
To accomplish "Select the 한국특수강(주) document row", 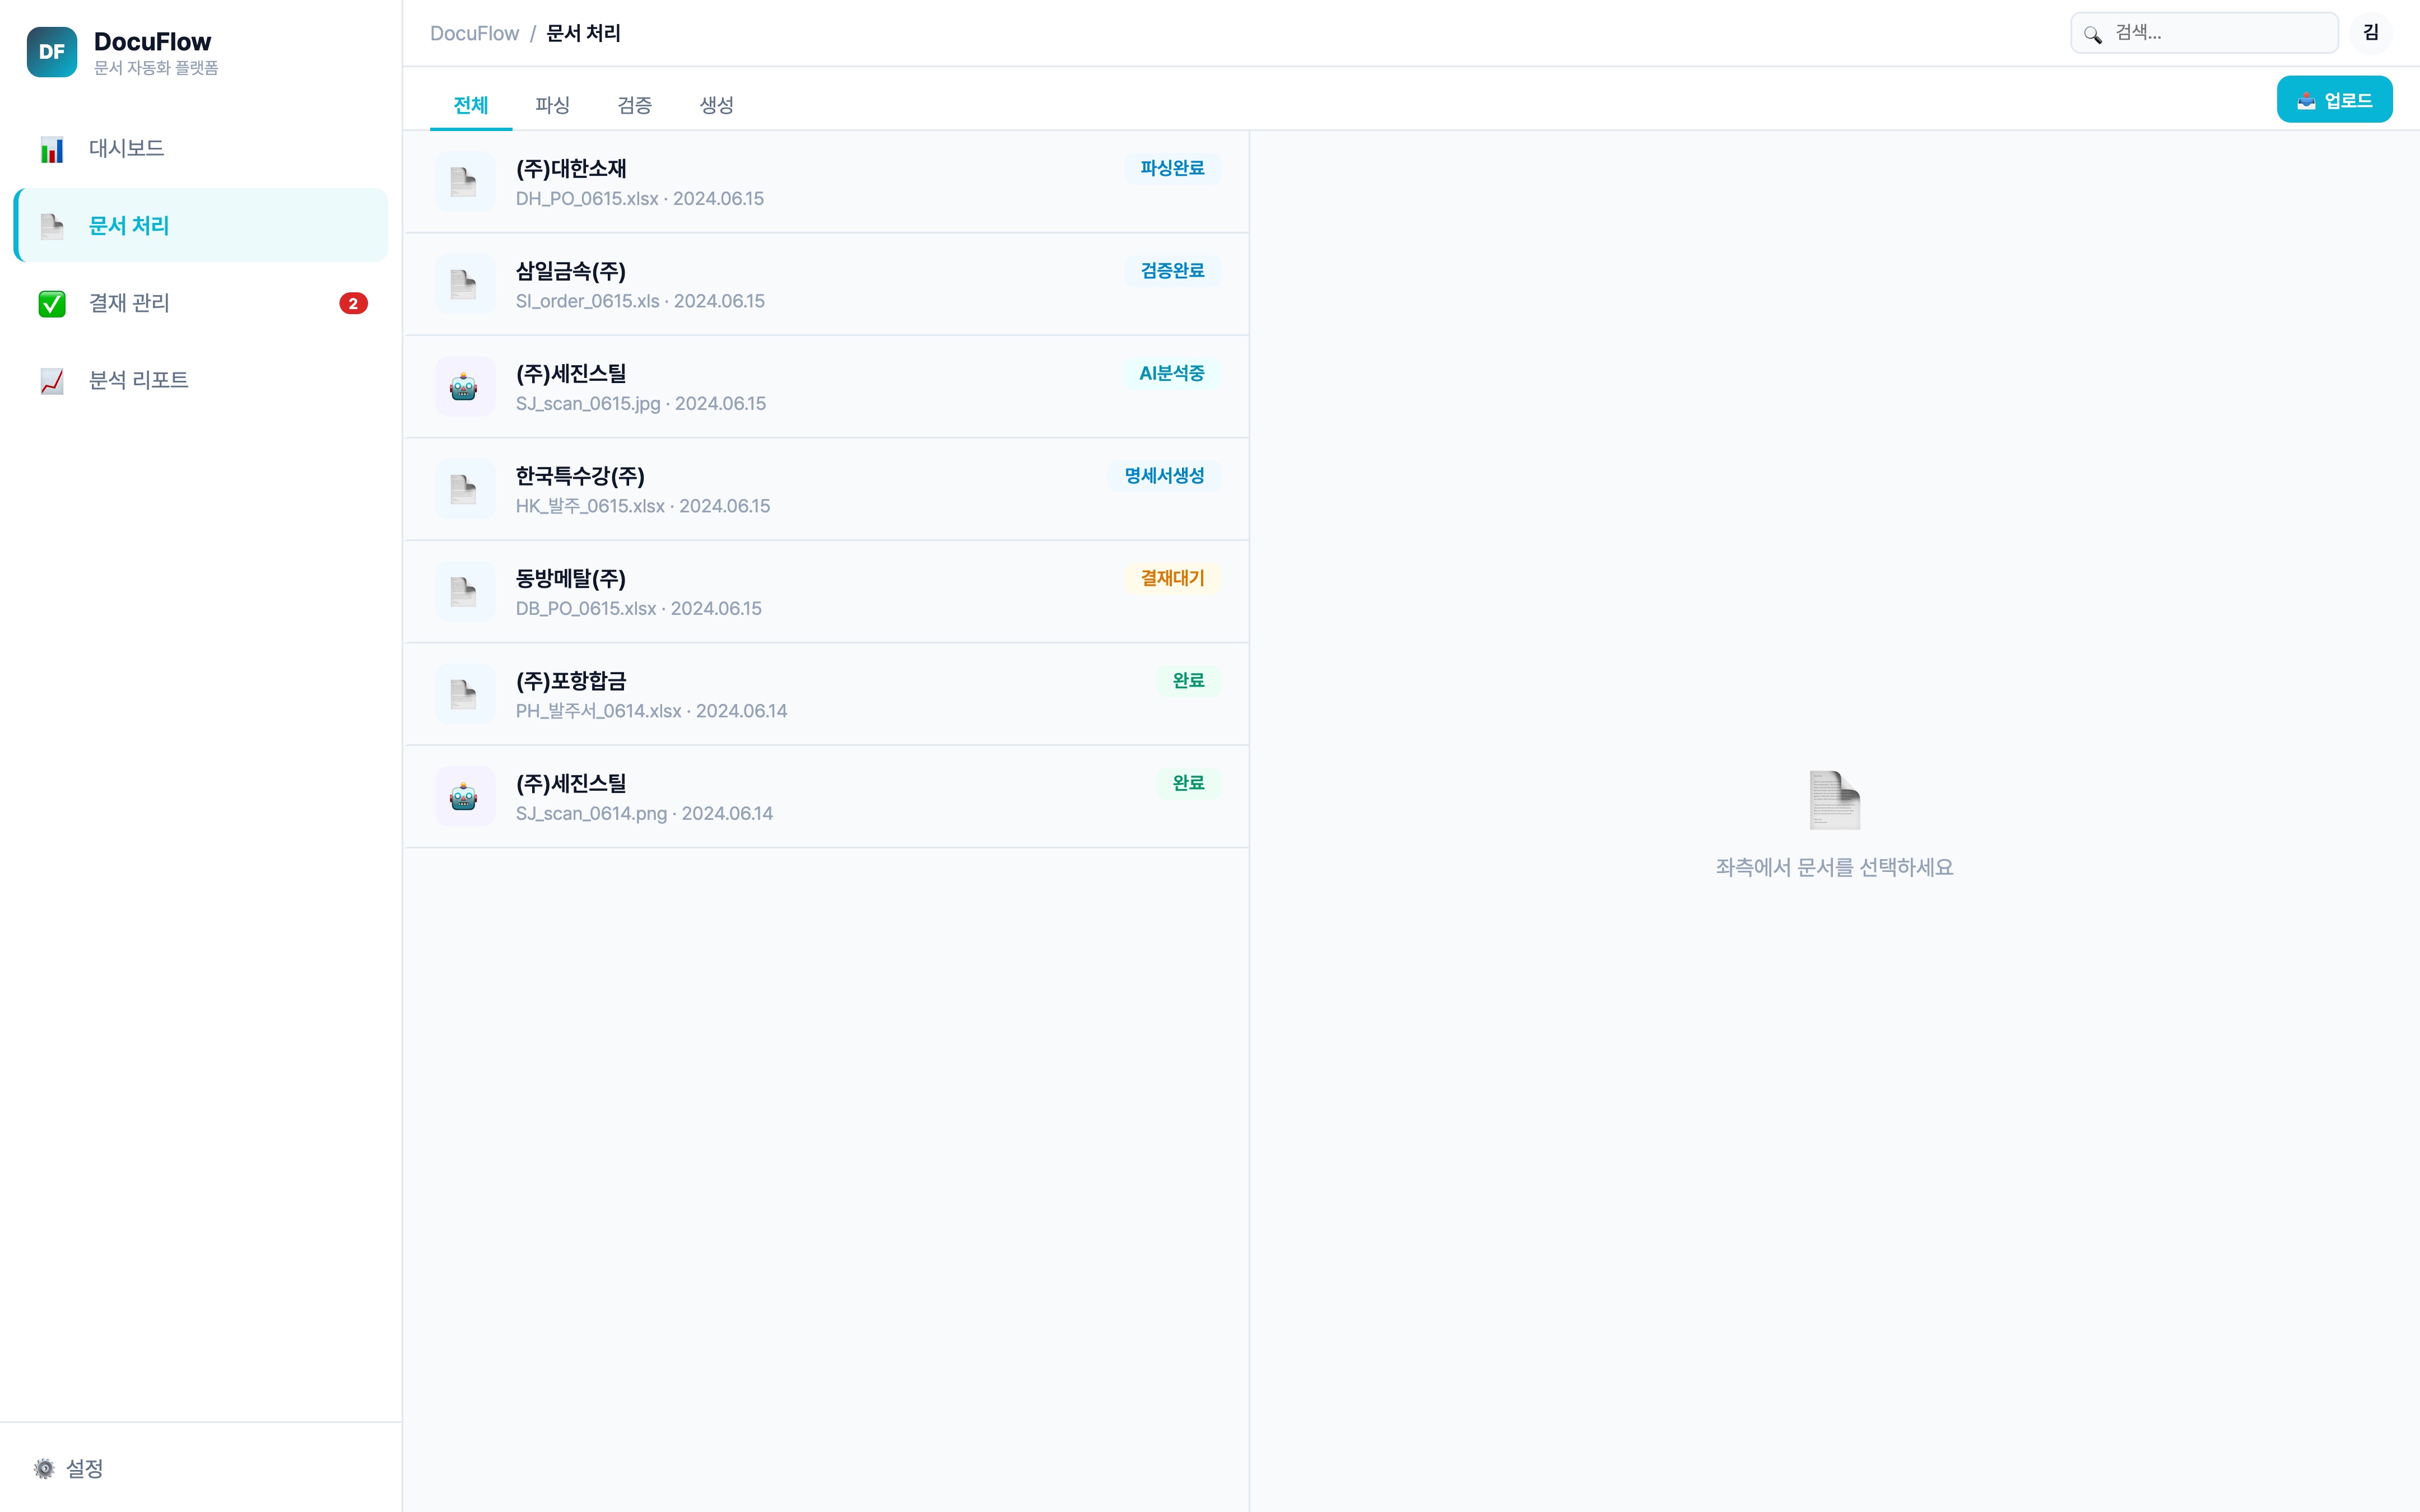I will (825, 490).
